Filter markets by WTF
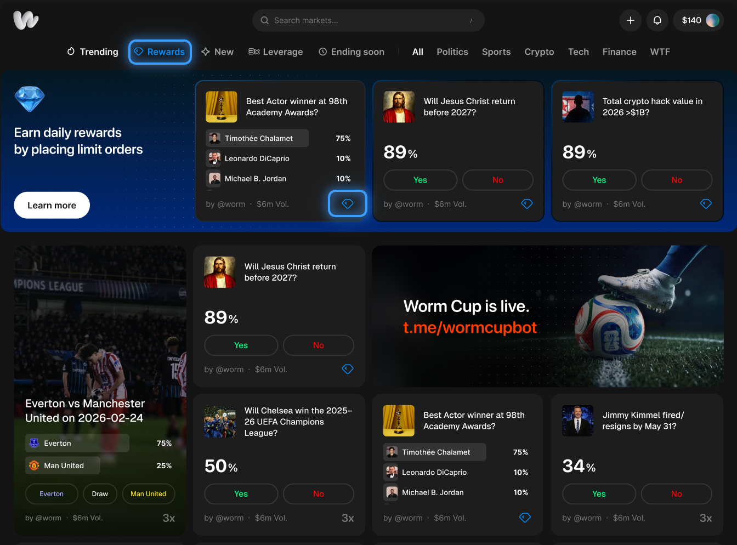Viewport: 737px width, 545px height. (660, 52)
